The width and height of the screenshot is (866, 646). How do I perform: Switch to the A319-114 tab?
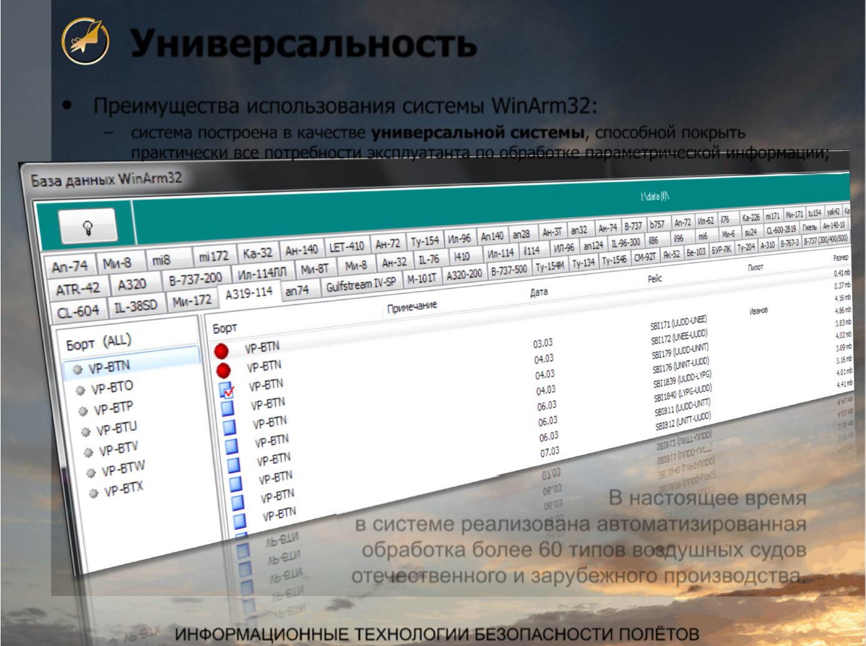tap(248, 293)
